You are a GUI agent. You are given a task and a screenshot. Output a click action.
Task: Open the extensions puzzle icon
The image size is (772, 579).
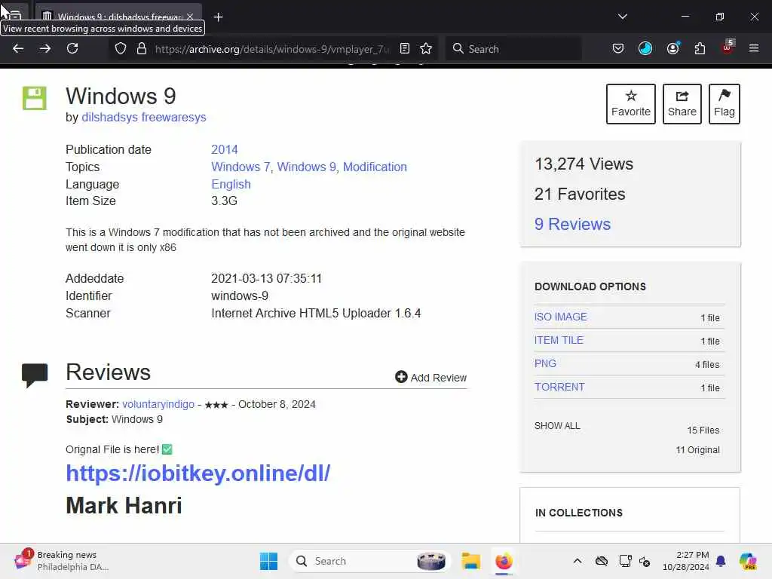[700, 49]
